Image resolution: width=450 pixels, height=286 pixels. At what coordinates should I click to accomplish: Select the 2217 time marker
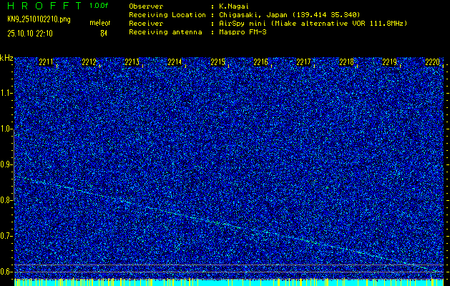(303, 63)
